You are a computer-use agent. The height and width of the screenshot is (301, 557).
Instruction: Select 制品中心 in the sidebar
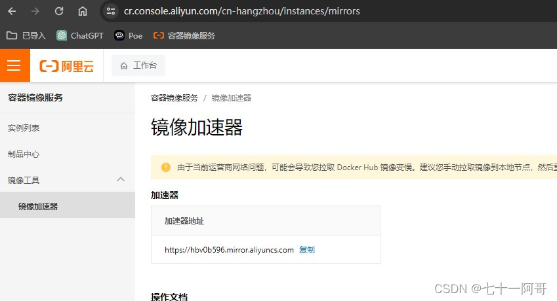click(24, 154)
